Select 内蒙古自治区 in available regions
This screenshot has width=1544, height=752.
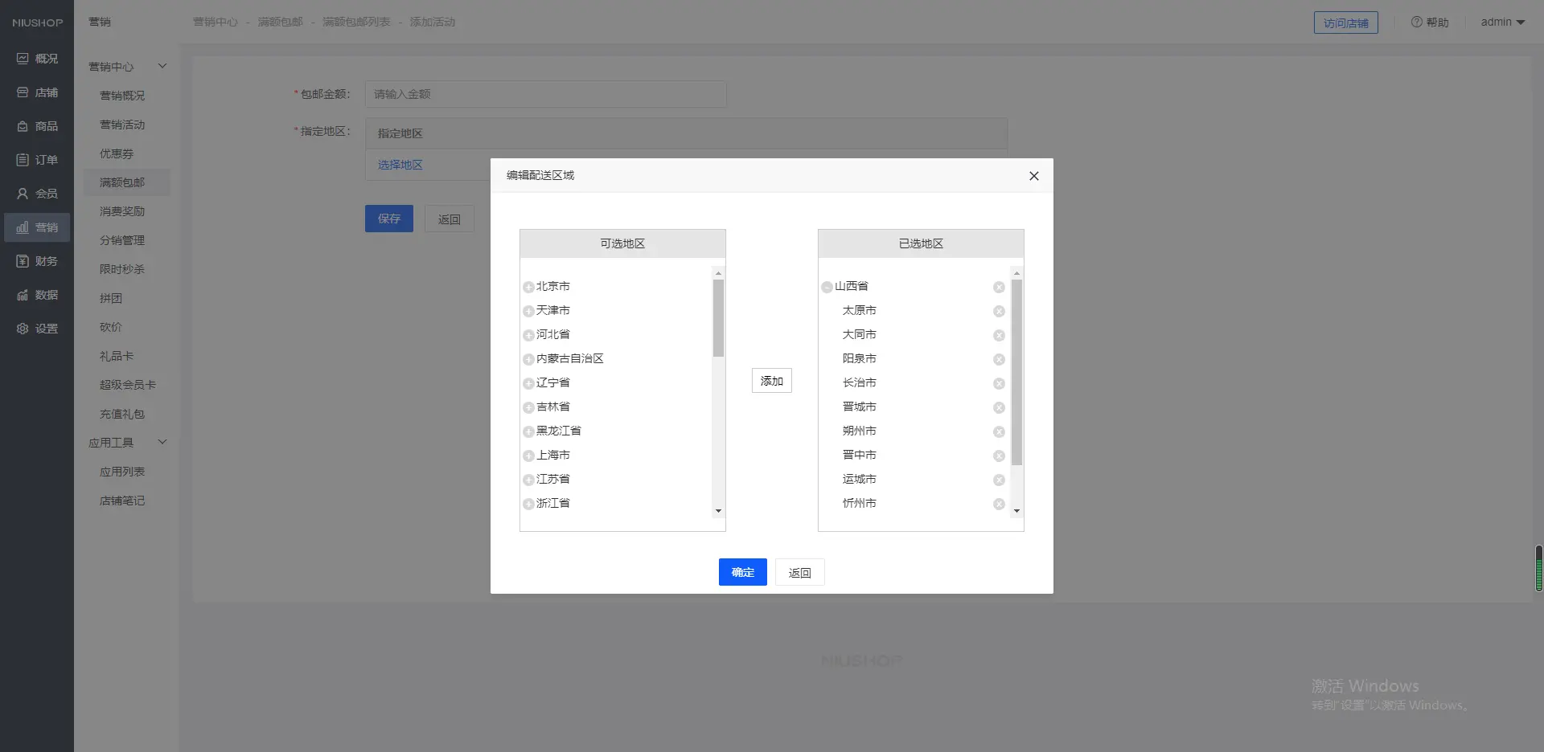569,358
